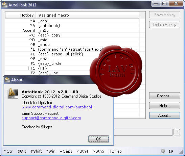
Task: Select the ^E _endp row
Action: click(75, 45)
